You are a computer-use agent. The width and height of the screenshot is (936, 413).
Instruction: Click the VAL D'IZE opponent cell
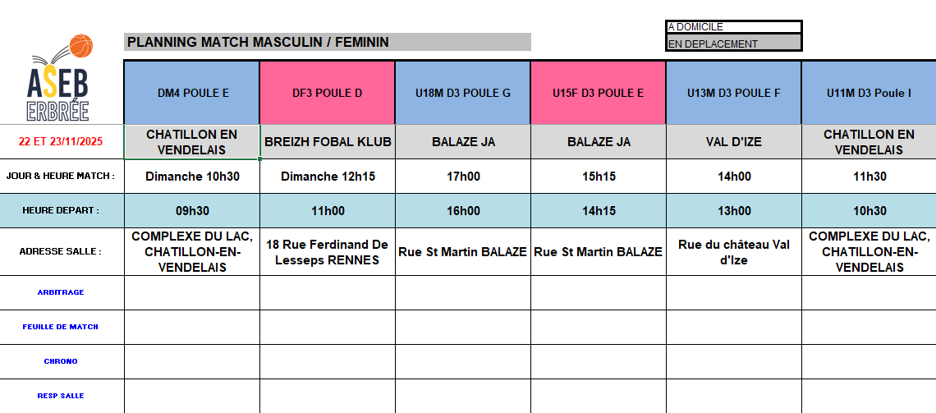click(x=733, y=142)
